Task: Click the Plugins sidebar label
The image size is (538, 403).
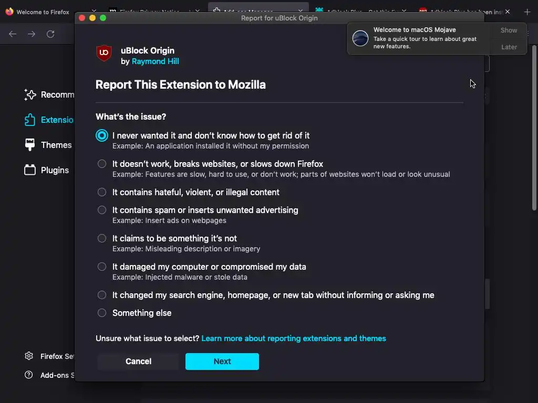Action: [x=55, y=171]
